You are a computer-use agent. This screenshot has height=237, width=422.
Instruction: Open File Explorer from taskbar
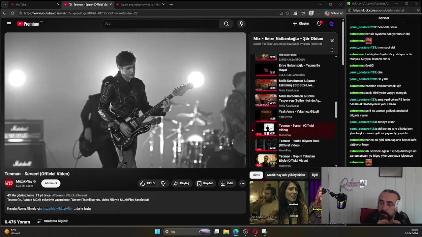tap(226, 232)
